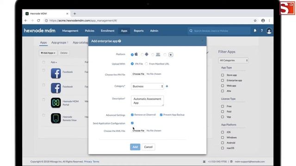Check the Android platform filter

[x=222, y=142]
